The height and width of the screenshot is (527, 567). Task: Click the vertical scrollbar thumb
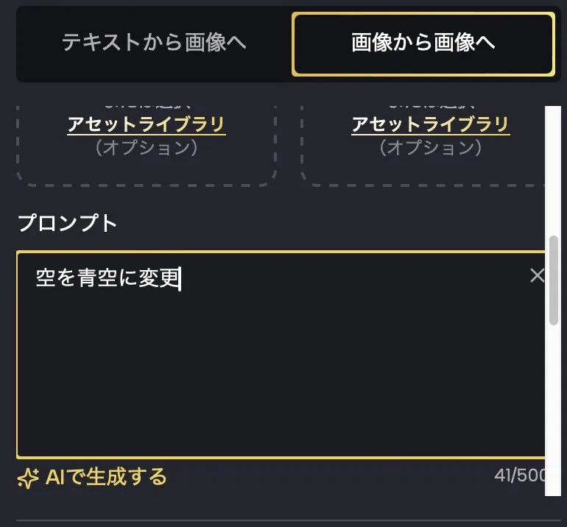pyautogui.click(x=553, y=280)
